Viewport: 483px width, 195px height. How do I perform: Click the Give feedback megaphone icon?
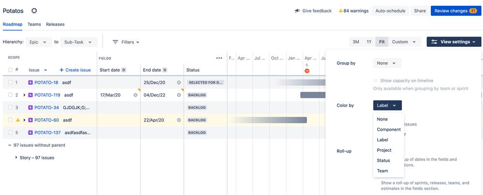coord(297,11)
